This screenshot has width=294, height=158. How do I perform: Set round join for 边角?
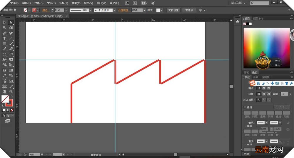tap(264, 94)
